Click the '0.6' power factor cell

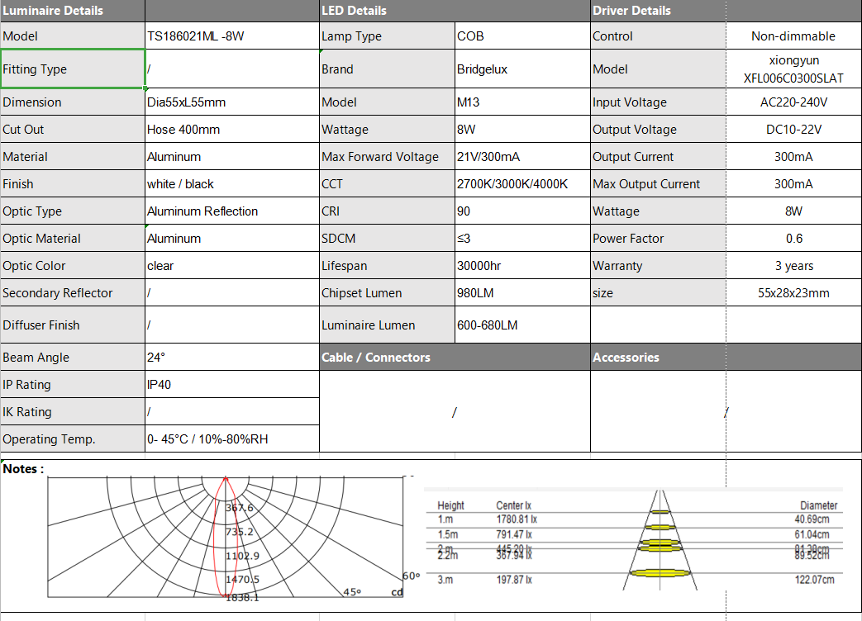tap(793, 239)
